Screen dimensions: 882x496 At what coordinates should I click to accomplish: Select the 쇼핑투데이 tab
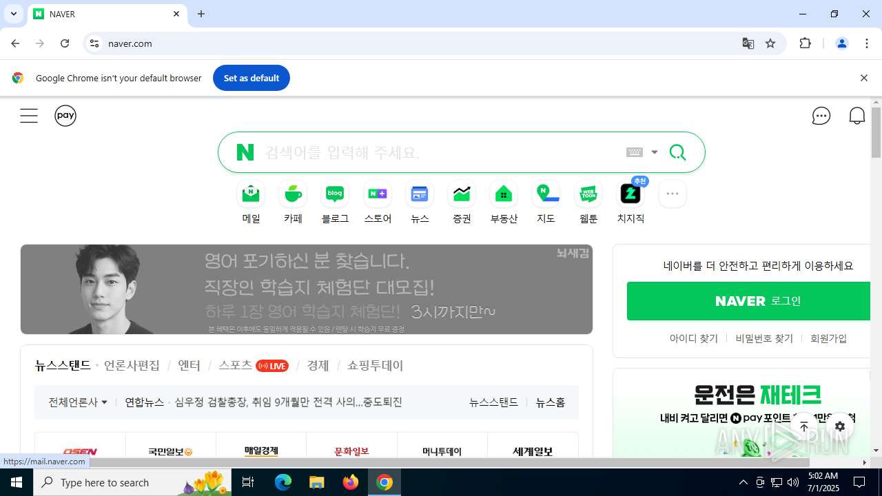point(375,366)
